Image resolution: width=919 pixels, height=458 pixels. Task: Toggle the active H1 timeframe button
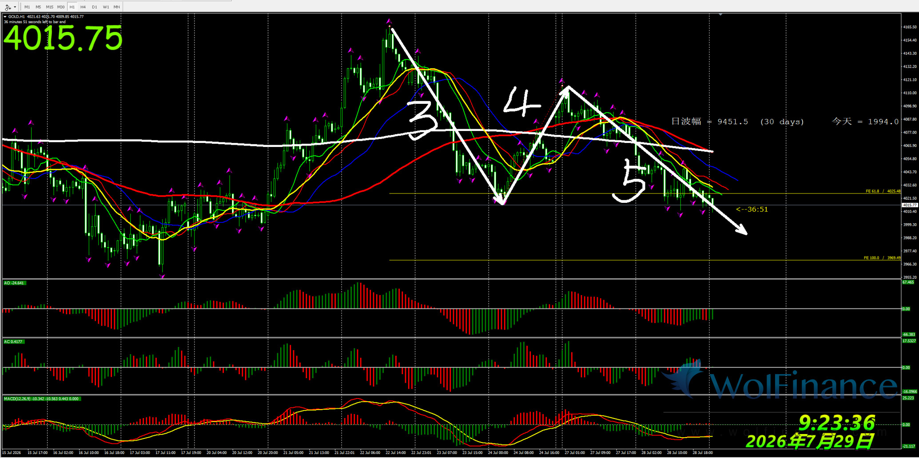pos(72,7)
